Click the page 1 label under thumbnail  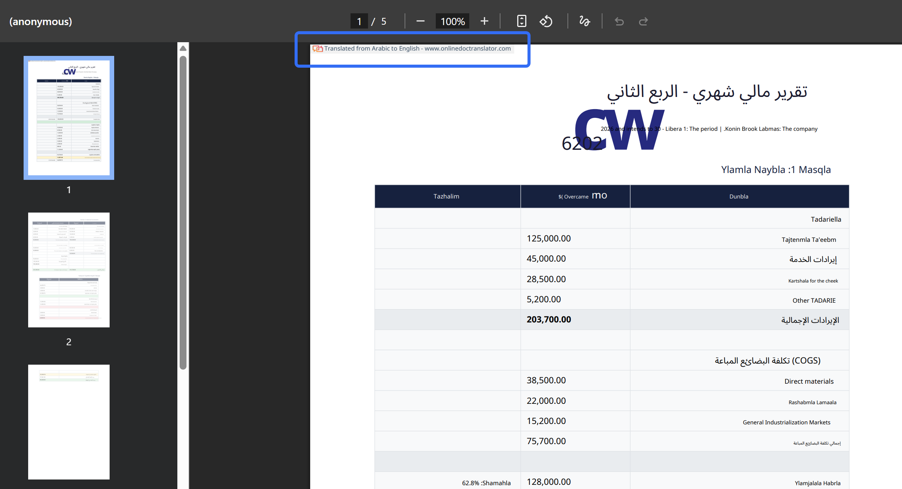click(69, 190)
